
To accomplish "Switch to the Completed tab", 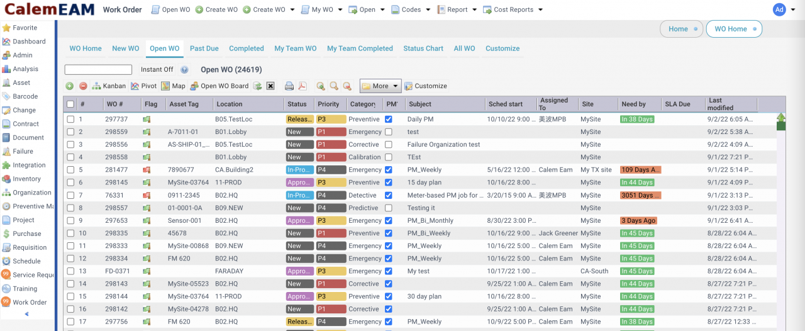I will (x=247, y=48).
